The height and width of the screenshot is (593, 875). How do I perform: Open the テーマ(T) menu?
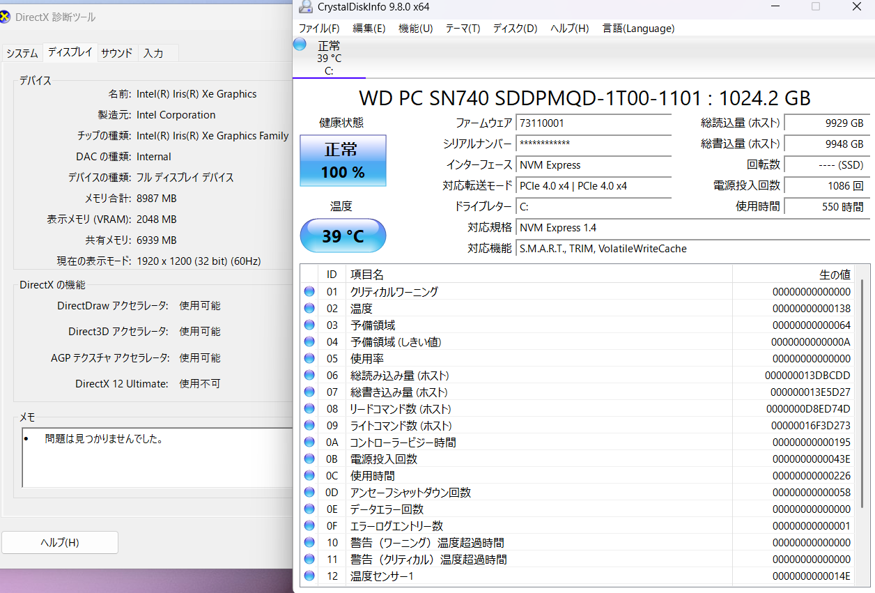click(463, 29)
